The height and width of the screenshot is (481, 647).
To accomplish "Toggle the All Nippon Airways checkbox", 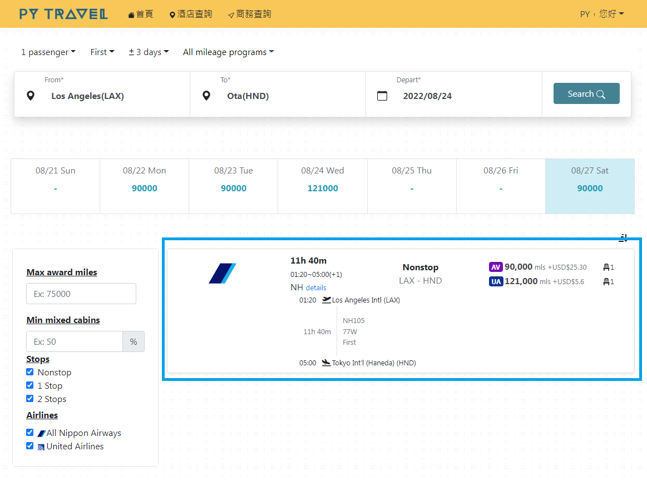I will [x=29, y=432].
